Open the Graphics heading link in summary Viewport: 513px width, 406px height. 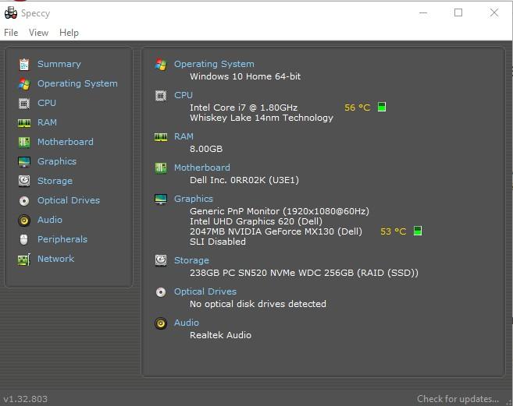coord(194,199)
